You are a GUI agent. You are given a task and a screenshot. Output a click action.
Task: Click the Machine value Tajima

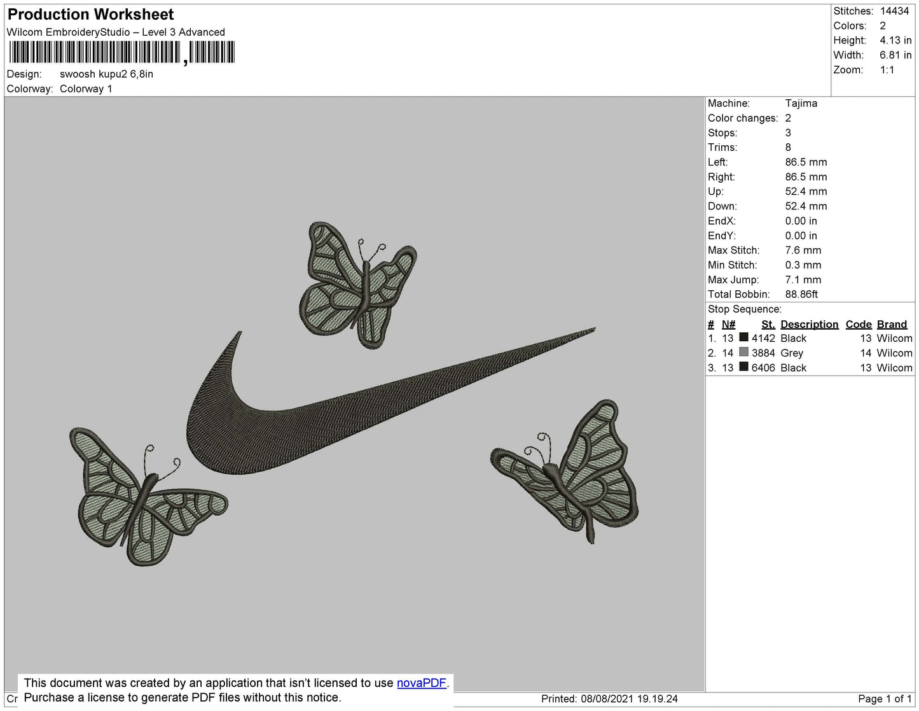(x=801, y=103)
